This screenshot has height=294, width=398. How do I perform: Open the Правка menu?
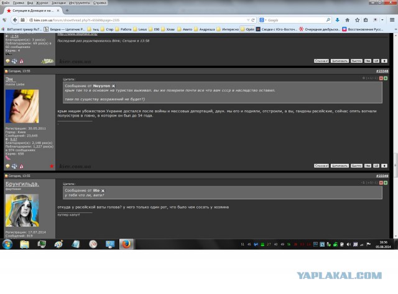tap(18, 2)
